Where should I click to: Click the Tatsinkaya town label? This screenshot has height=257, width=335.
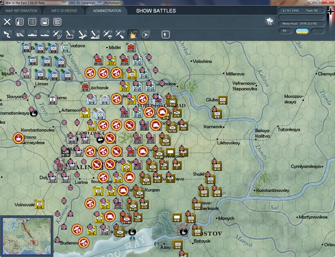(x=289, y=129)
